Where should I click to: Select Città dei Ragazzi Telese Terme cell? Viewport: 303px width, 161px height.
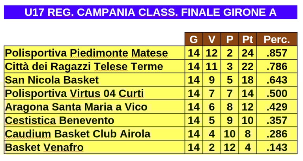(84, 67)
